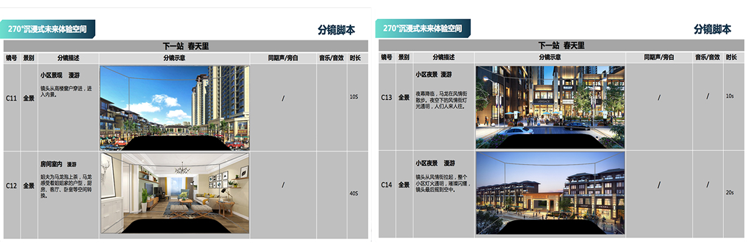Click the 音乐/音效 column header in left table
This screenshot has width=747, height=247.
(x=332, y=57)
